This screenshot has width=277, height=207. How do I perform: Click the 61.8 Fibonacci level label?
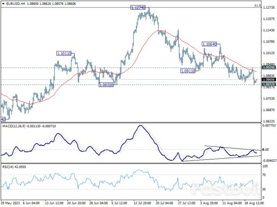point(258,6)
